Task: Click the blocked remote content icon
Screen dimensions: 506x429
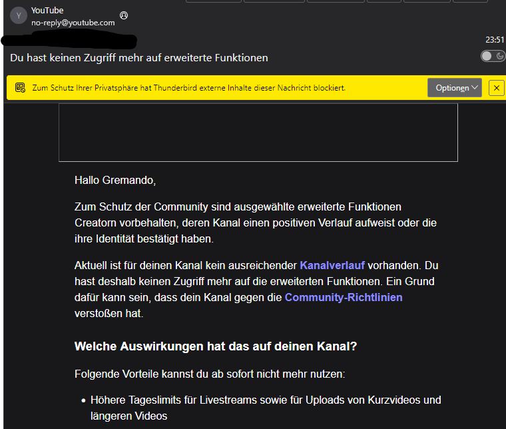Action: point(20,87)
